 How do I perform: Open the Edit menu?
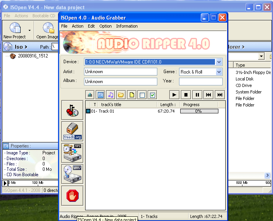tap(91, 26)
